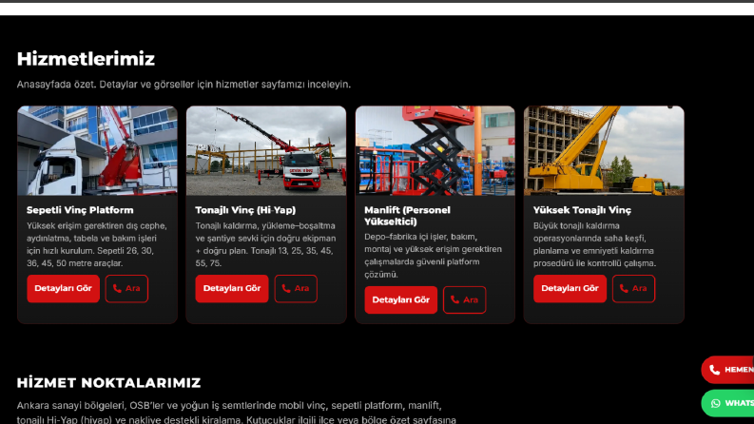
Task: Click the 'Anasayfada özet' subtitle text
Action: click(x=184, y=84)
